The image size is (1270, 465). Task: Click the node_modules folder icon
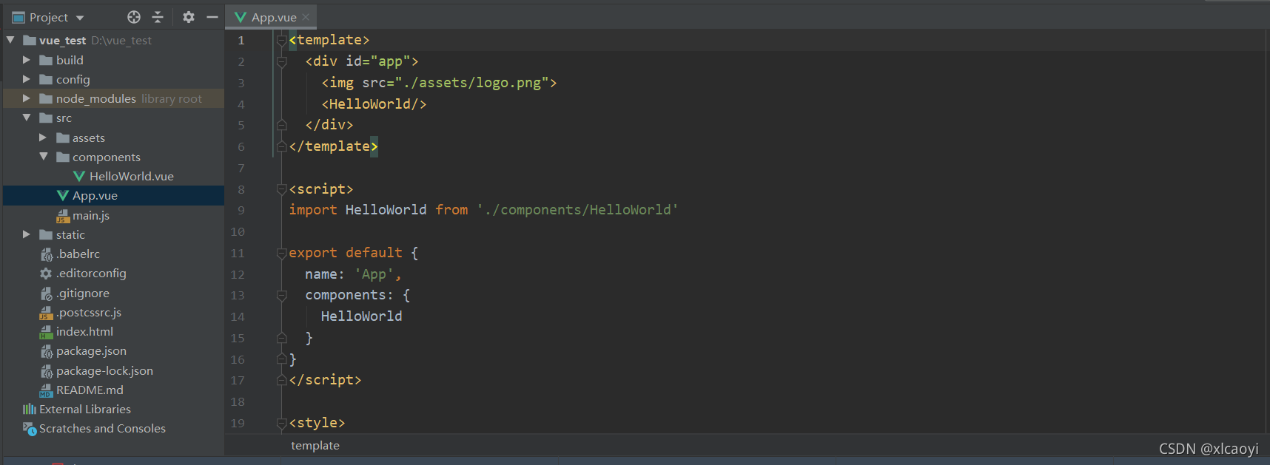click(x=46, y=98)
